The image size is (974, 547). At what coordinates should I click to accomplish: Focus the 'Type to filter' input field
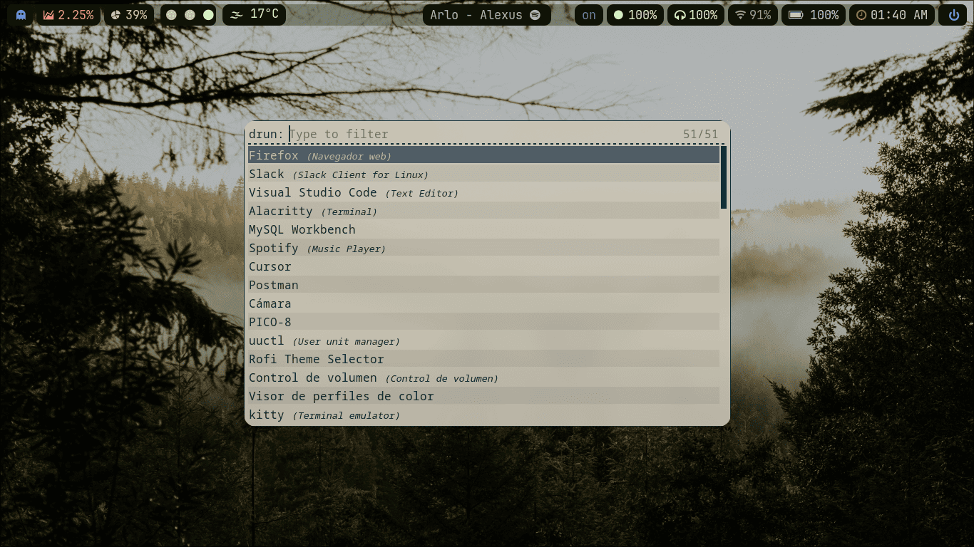point(483,134)
